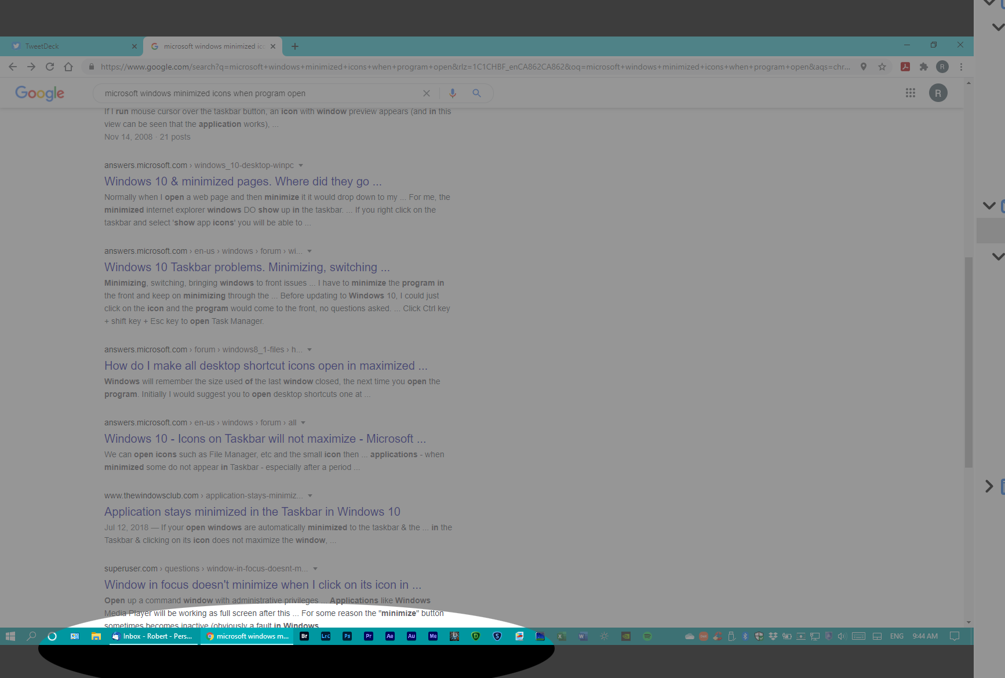This screenshot has width=1005, height=678.
Task: Click the Google logo
Action: coord(39,93)
